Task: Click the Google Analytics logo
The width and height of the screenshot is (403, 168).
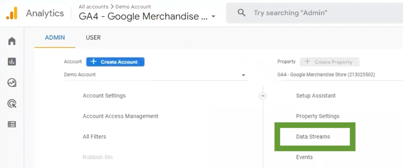Action: [12, 13]
